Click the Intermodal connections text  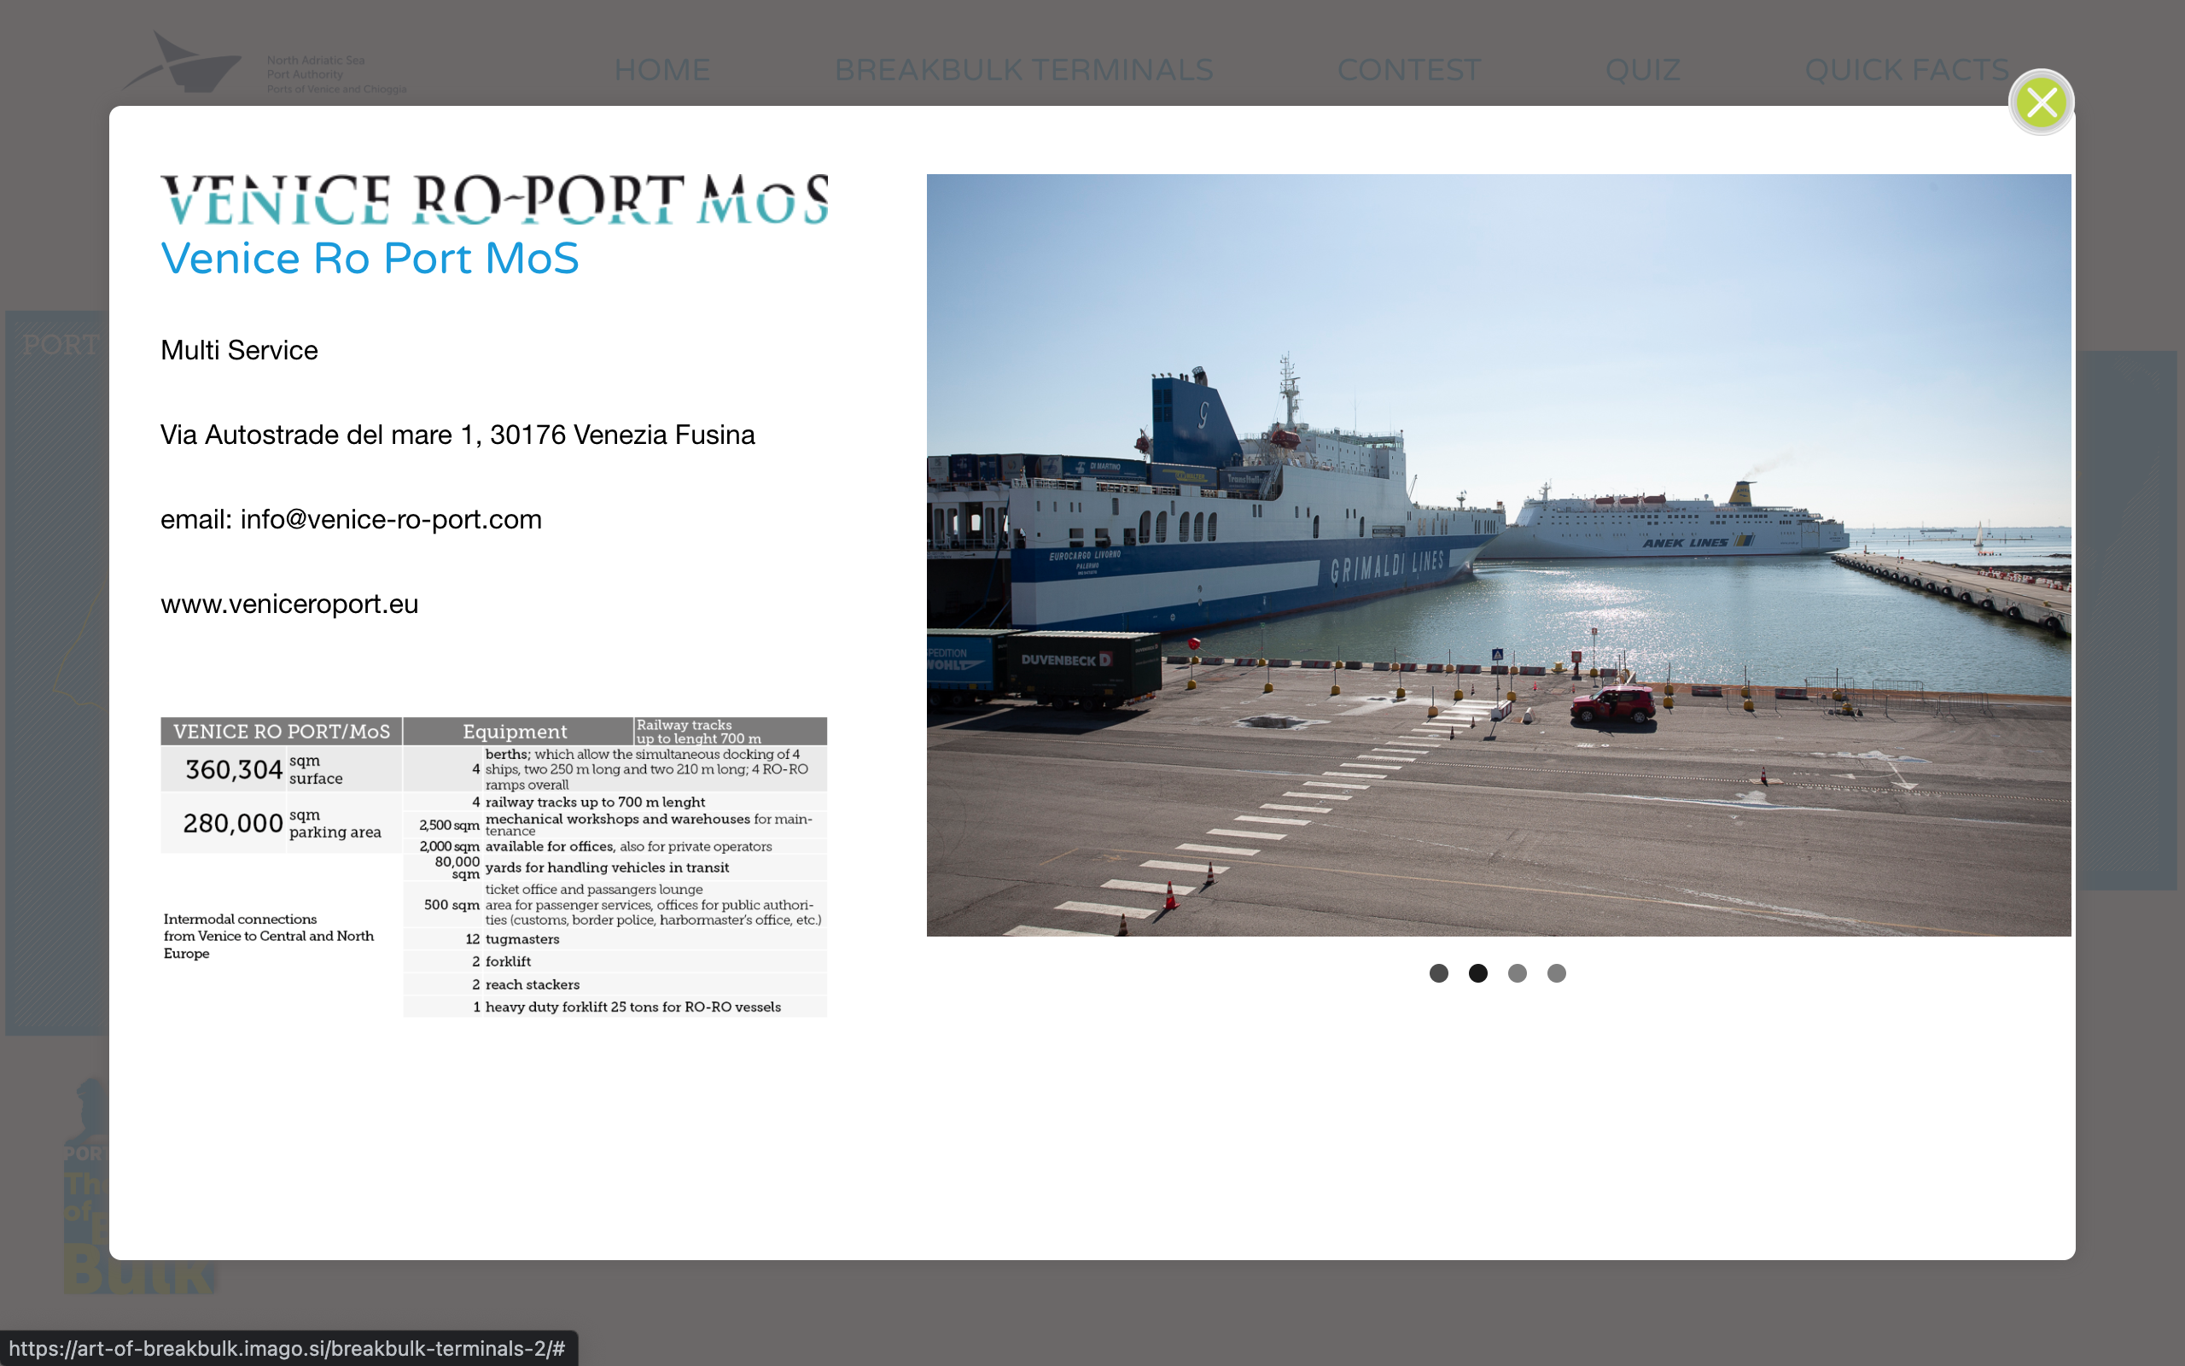coord(268,936)
